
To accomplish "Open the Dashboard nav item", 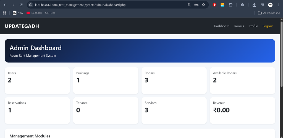I will tap(222, 26).
